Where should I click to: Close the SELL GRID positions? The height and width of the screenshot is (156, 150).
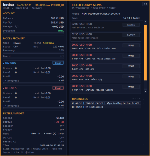coord(58,88)
